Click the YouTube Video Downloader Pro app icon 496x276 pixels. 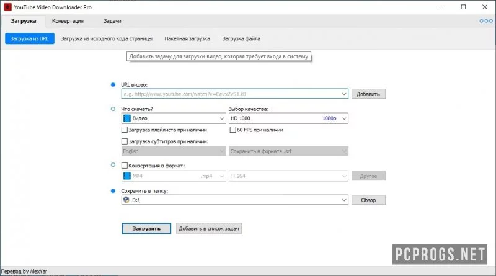7,7
